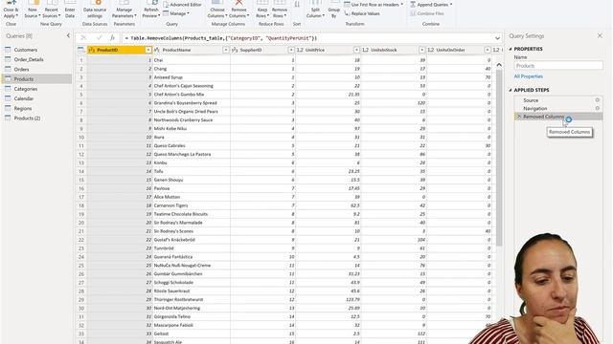
Task: Select the Orders query
Action: 21,70
